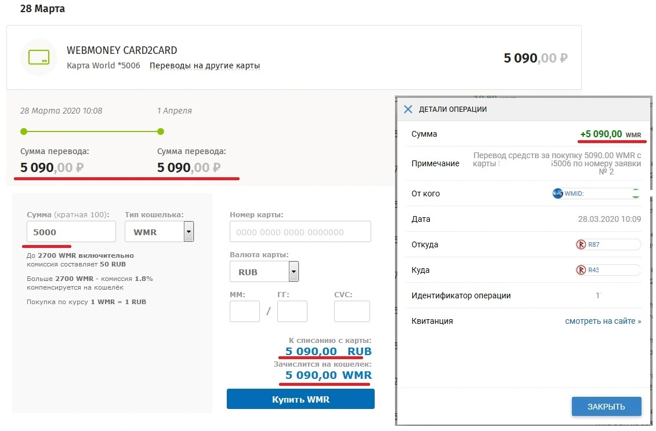The image size is (656, 431).
Task: Click the Переводы на другие карты link
Action: 205,65
